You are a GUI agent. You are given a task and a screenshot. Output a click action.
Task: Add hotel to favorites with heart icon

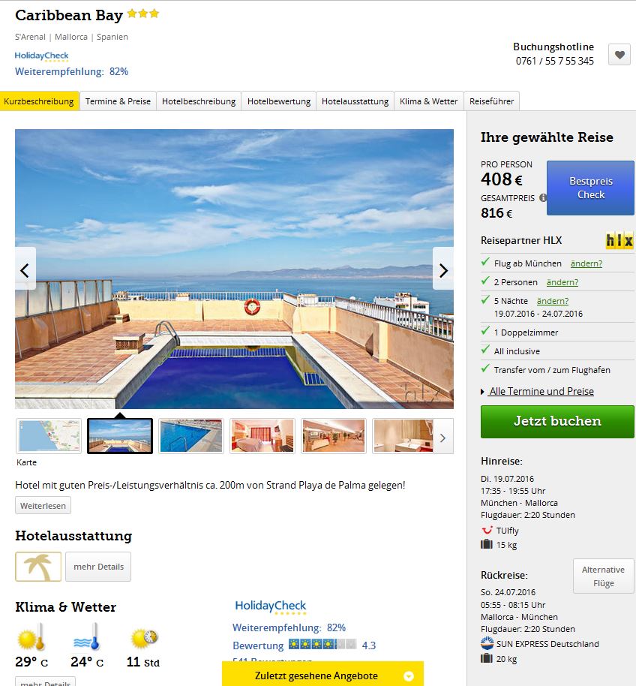(619, 55)
